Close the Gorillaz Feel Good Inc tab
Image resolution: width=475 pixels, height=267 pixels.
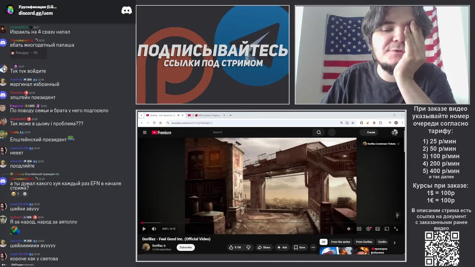[x=183, y=115]
